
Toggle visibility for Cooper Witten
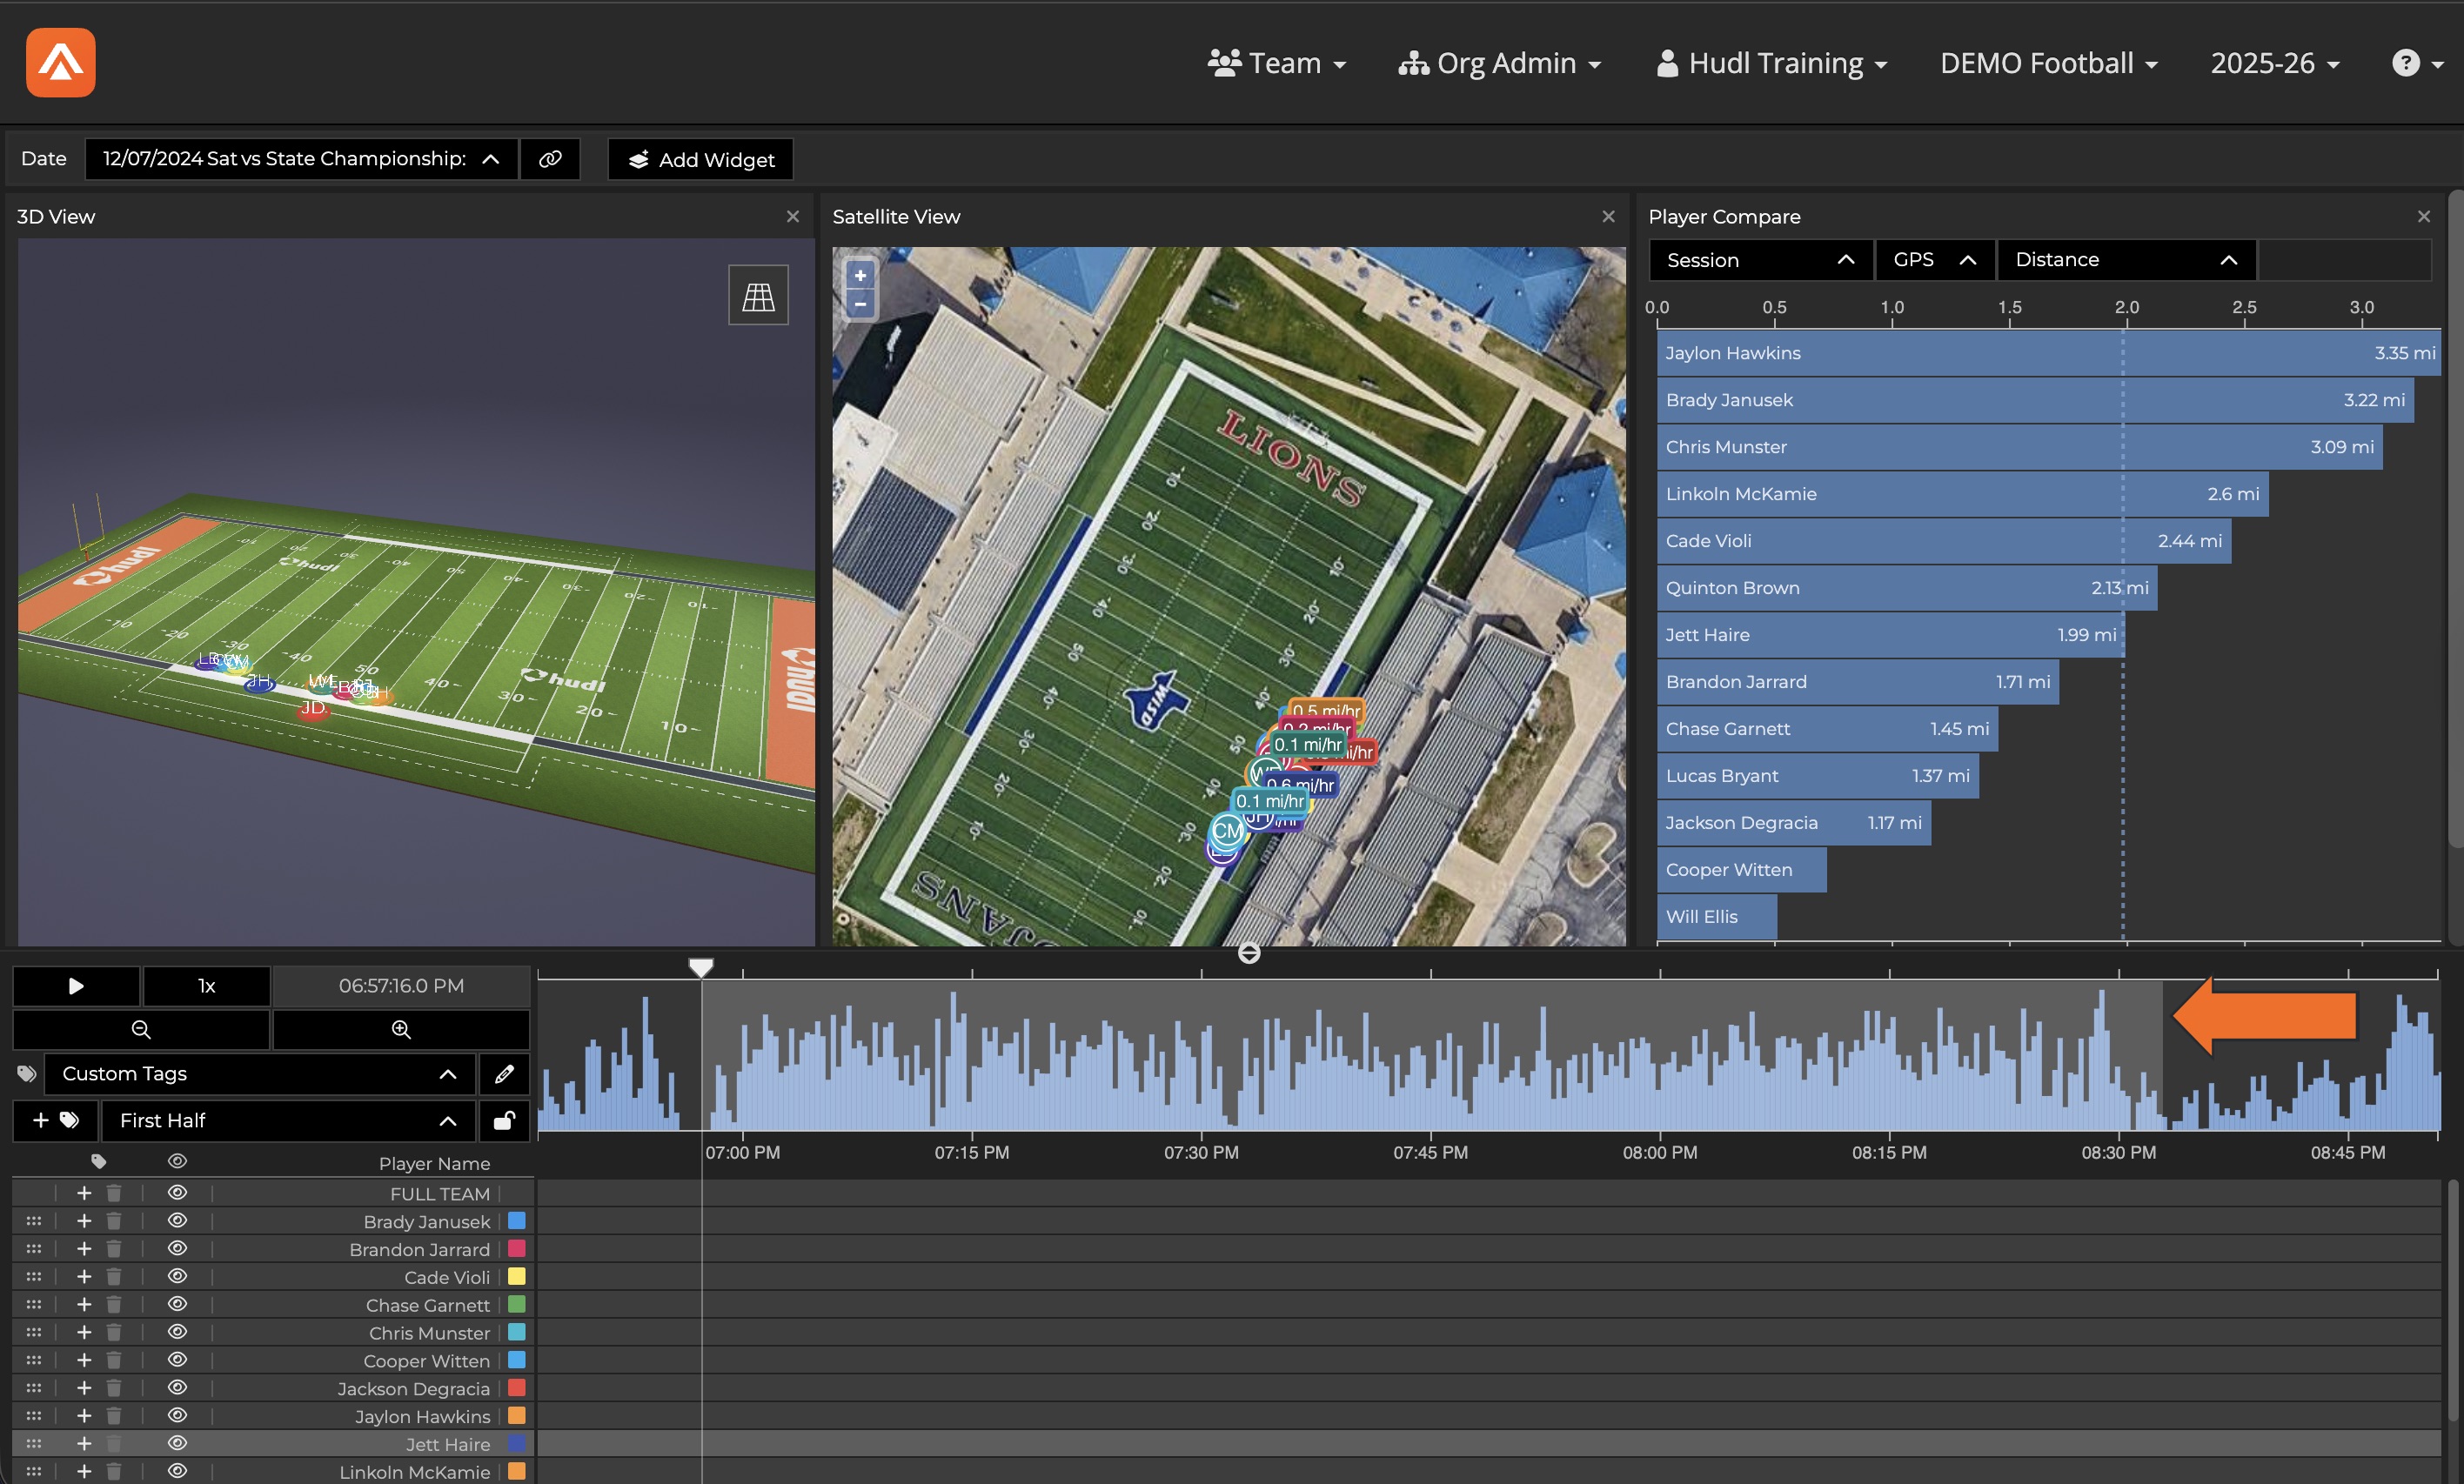click(x=178, y=1360)
